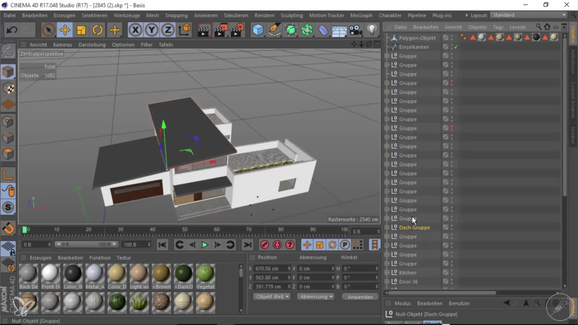Open the Modus menu in attributes
This screenshot has height=325, width=578.
coord(402,303)
